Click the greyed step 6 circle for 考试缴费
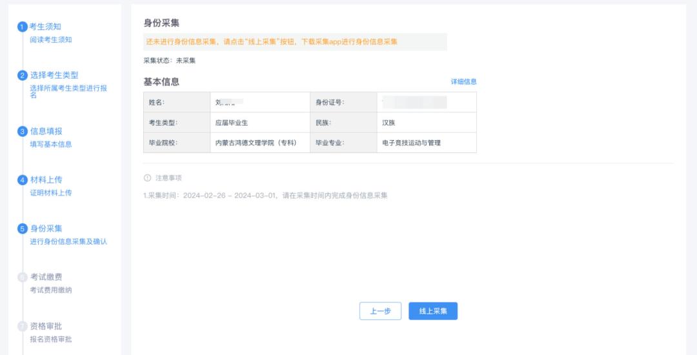The height and width of the screenshot is (355, 697). [x=22, y=278]
